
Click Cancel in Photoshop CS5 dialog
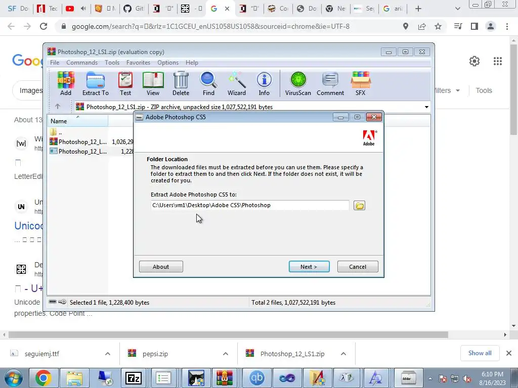(358, 267)
